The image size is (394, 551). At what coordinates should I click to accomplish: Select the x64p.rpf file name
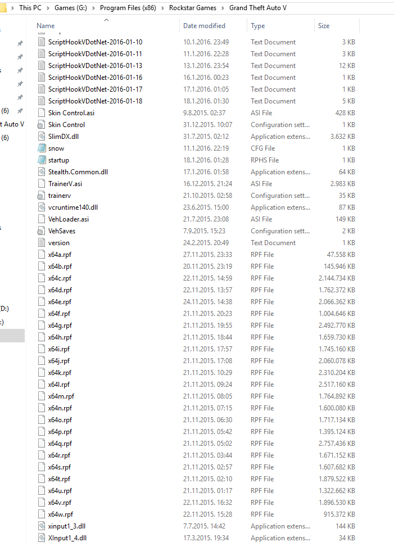[x=60, y=432]
